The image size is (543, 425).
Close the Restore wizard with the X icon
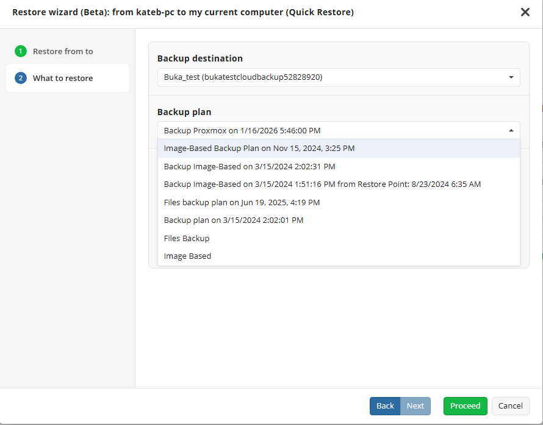(525, 12)
